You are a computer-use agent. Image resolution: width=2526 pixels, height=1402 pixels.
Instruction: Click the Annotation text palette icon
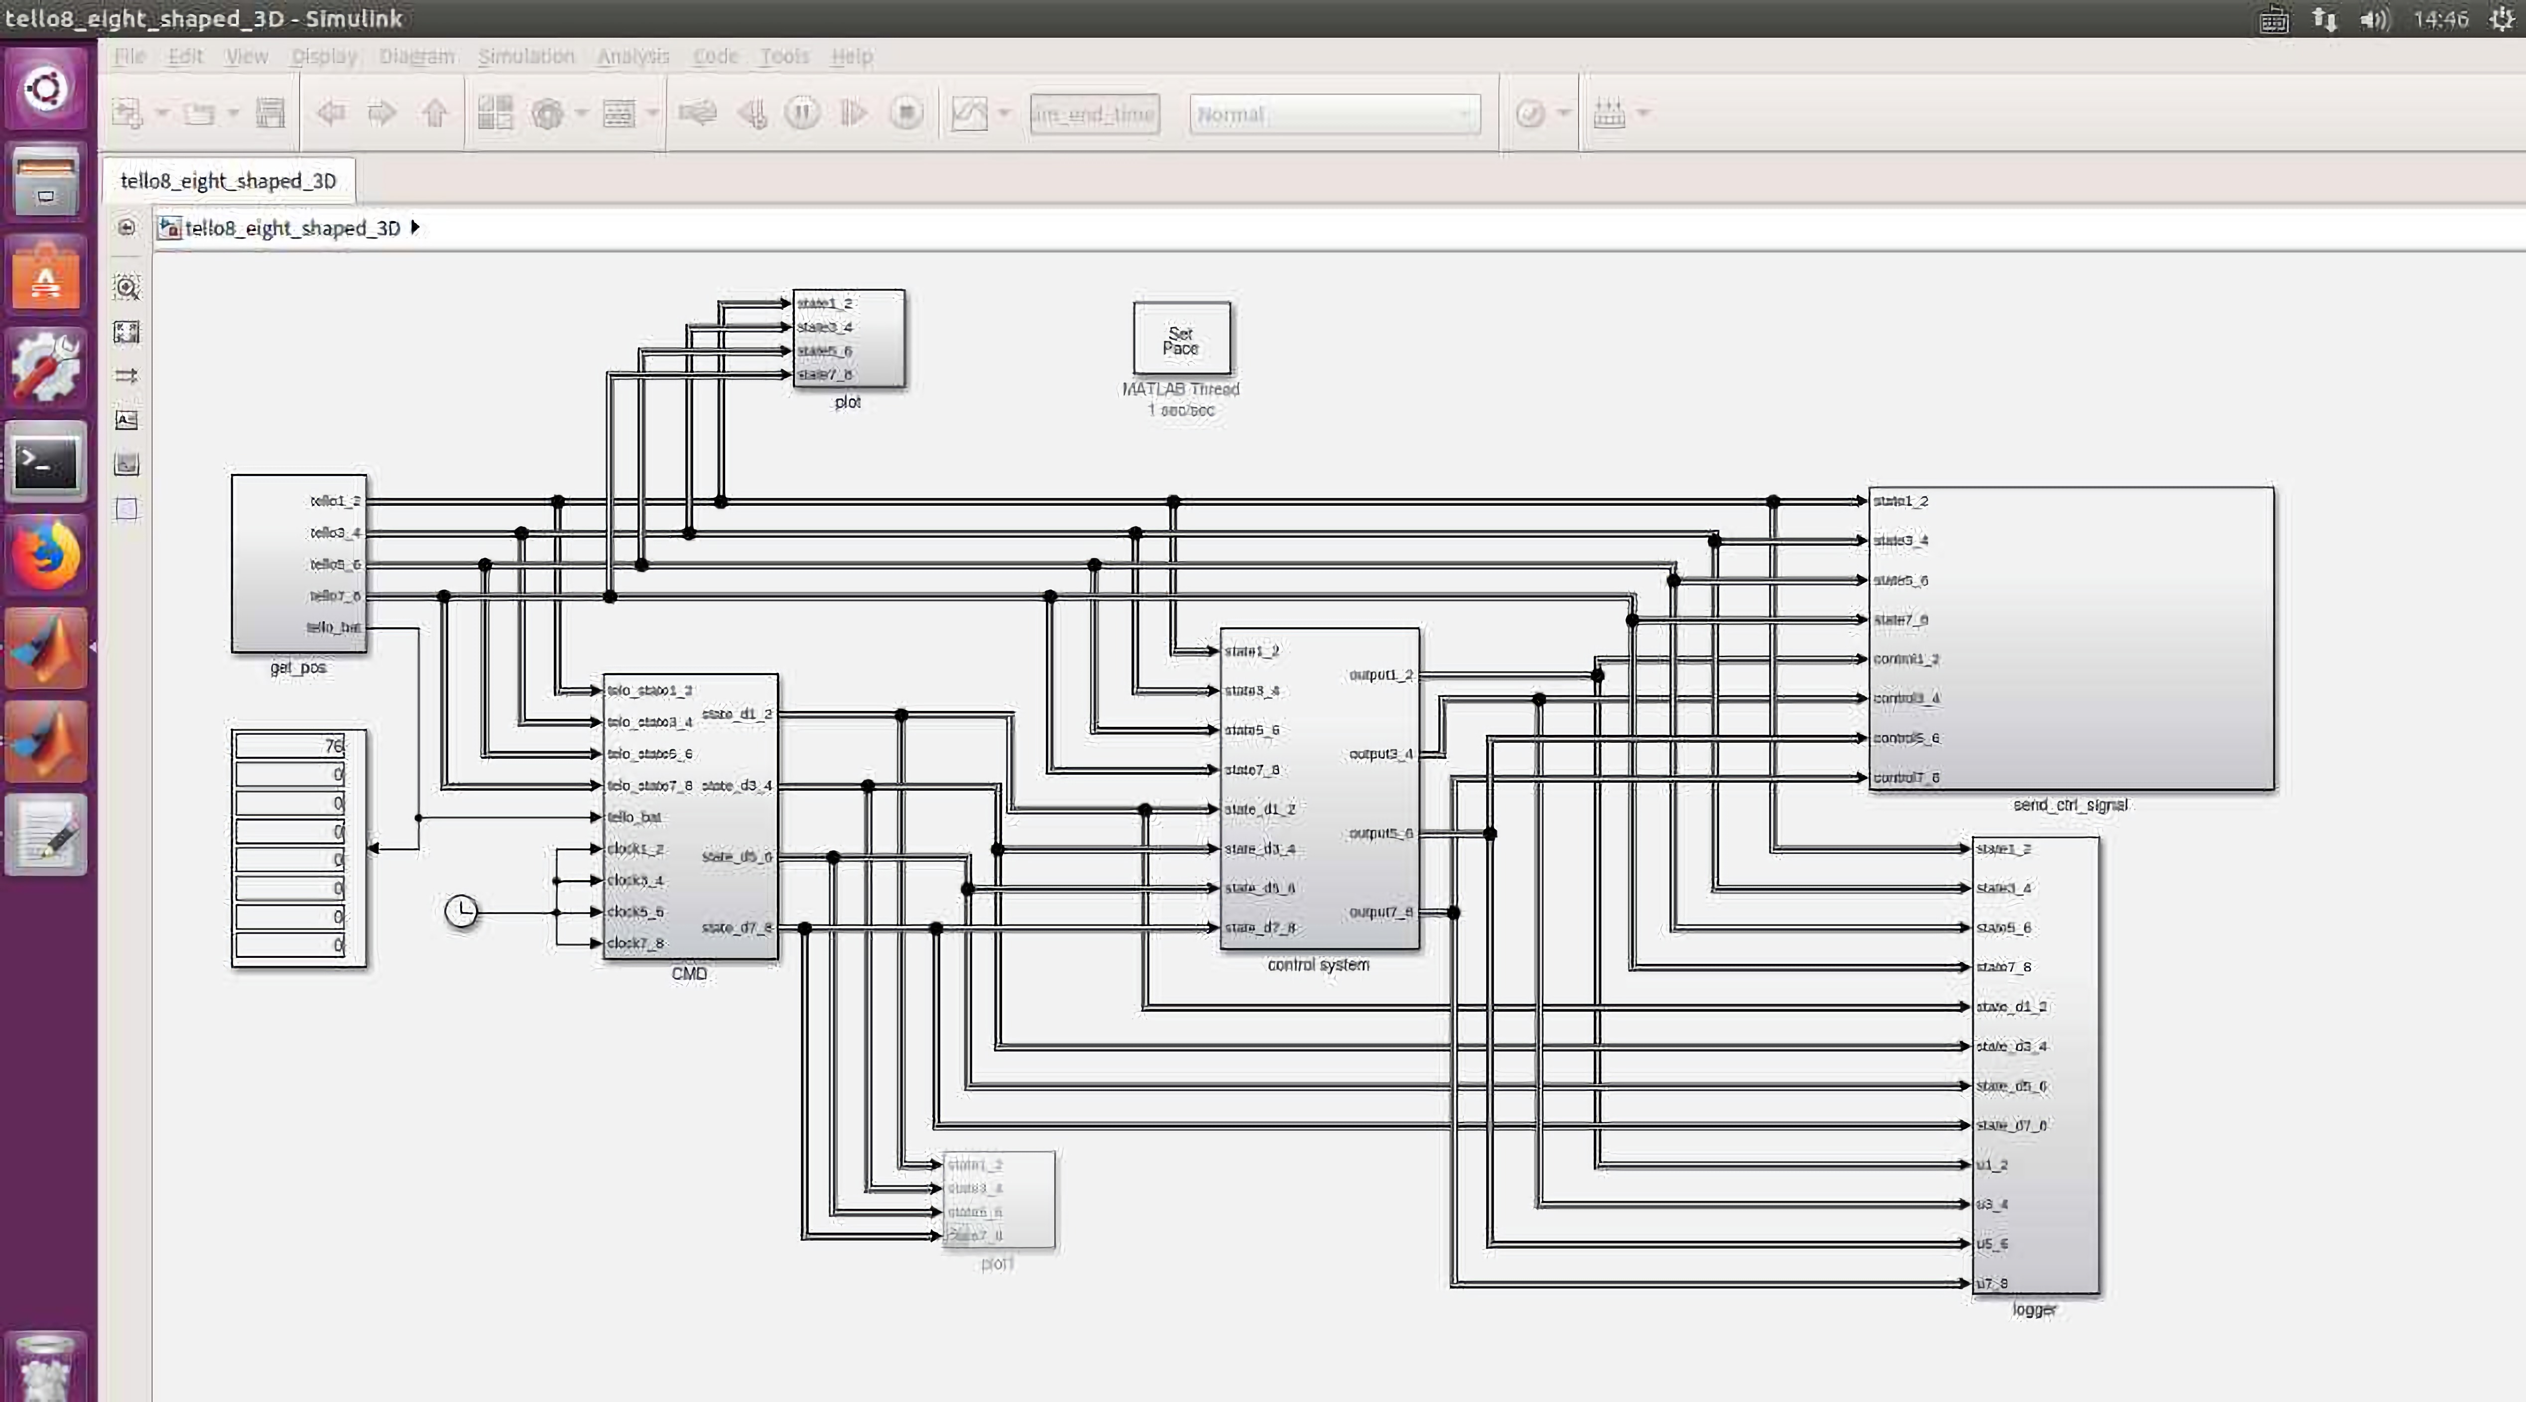tap(126, 420)
